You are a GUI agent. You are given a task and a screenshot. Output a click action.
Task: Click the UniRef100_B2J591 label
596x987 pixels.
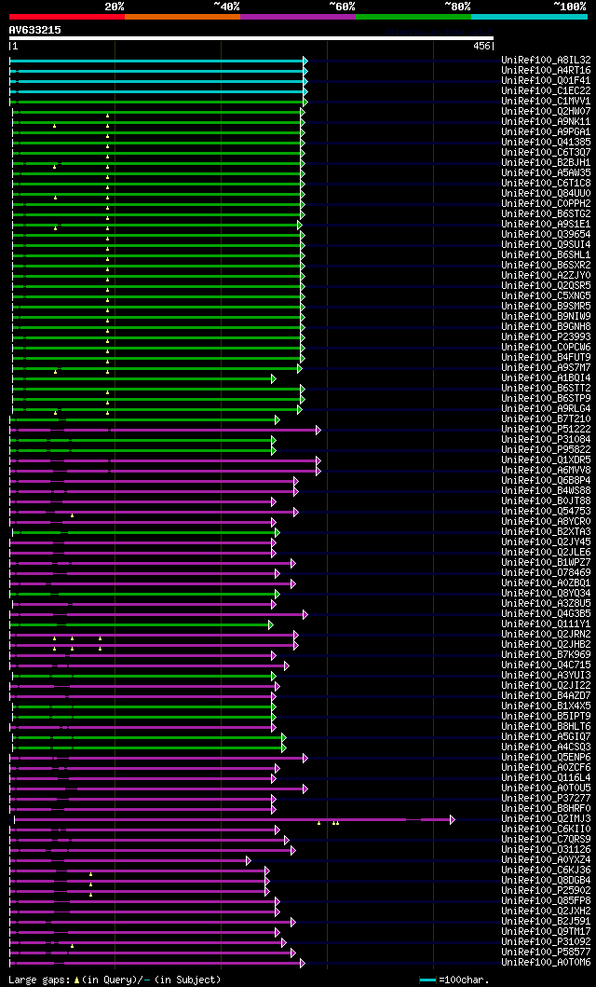pos(546,922)
